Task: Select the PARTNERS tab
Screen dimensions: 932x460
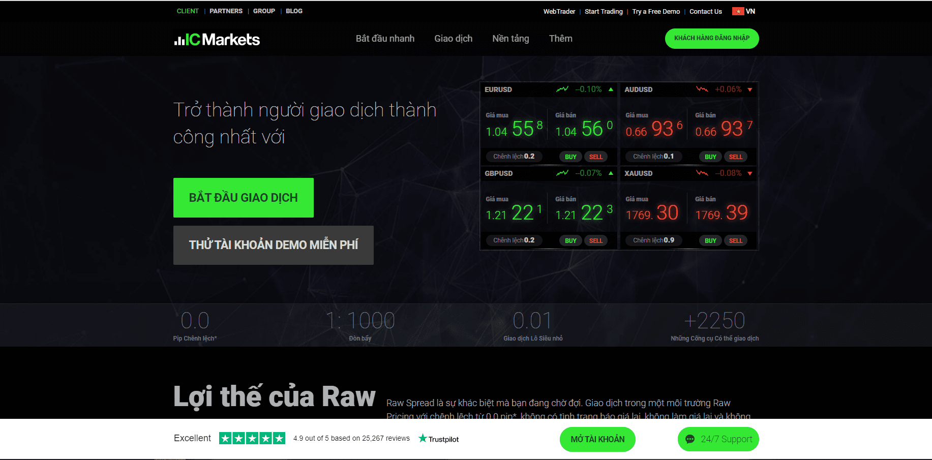Action: tap(226, 11)
